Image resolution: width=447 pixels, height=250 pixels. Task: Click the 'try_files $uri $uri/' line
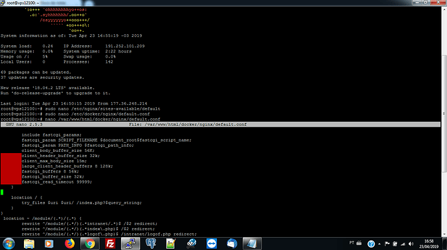(82, 203)
